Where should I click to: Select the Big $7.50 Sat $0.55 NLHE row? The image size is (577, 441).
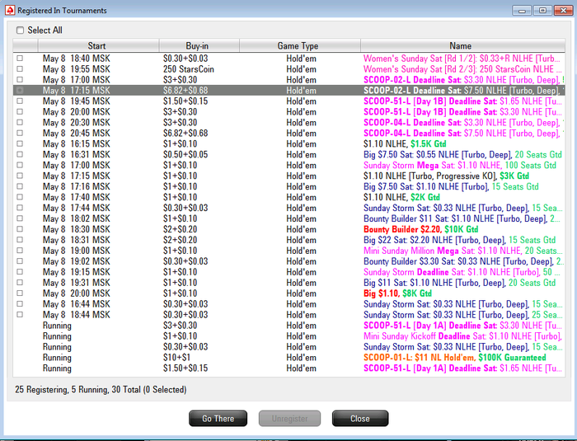click(288, 154)
